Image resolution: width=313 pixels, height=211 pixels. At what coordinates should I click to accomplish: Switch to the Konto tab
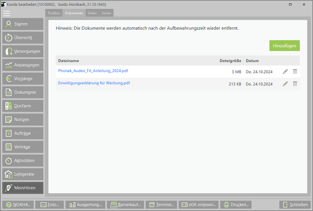click(x=106, y=13)
